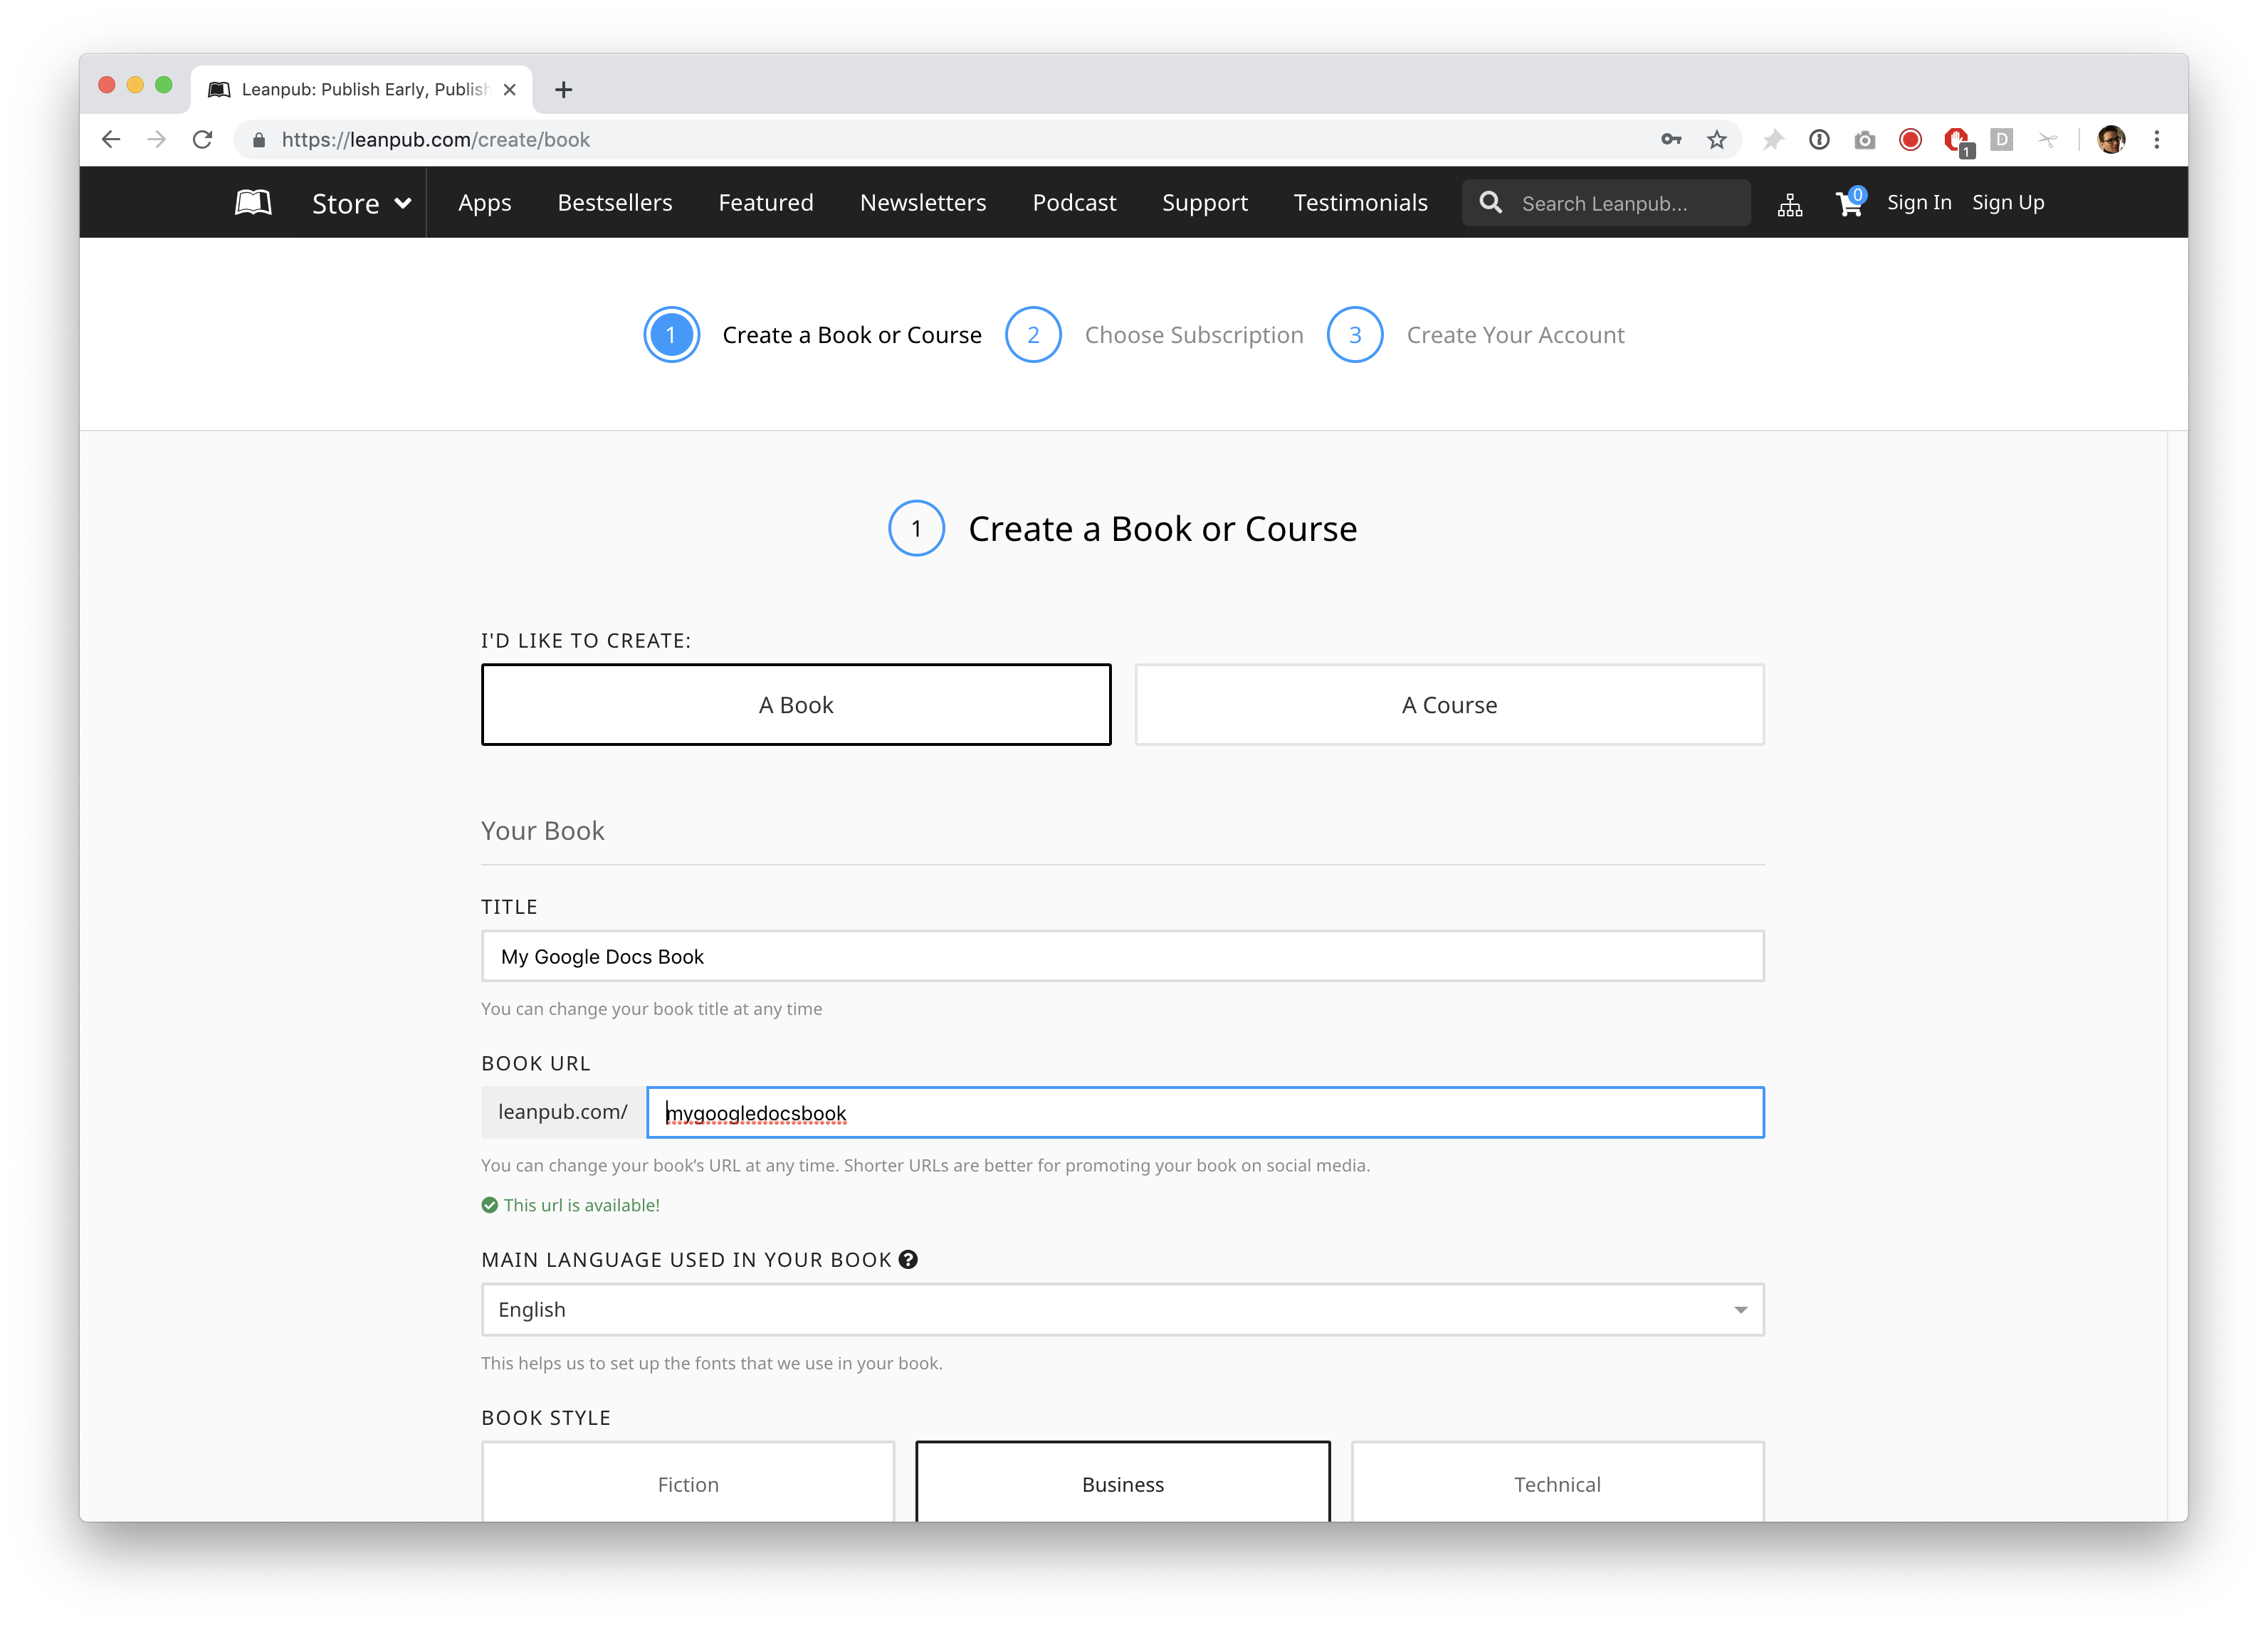
Task: Click the Title field with My Google Docs Book
Action: 1123,957
